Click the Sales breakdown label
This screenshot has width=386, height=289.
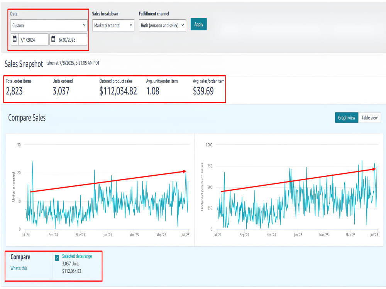click(105, 14)
